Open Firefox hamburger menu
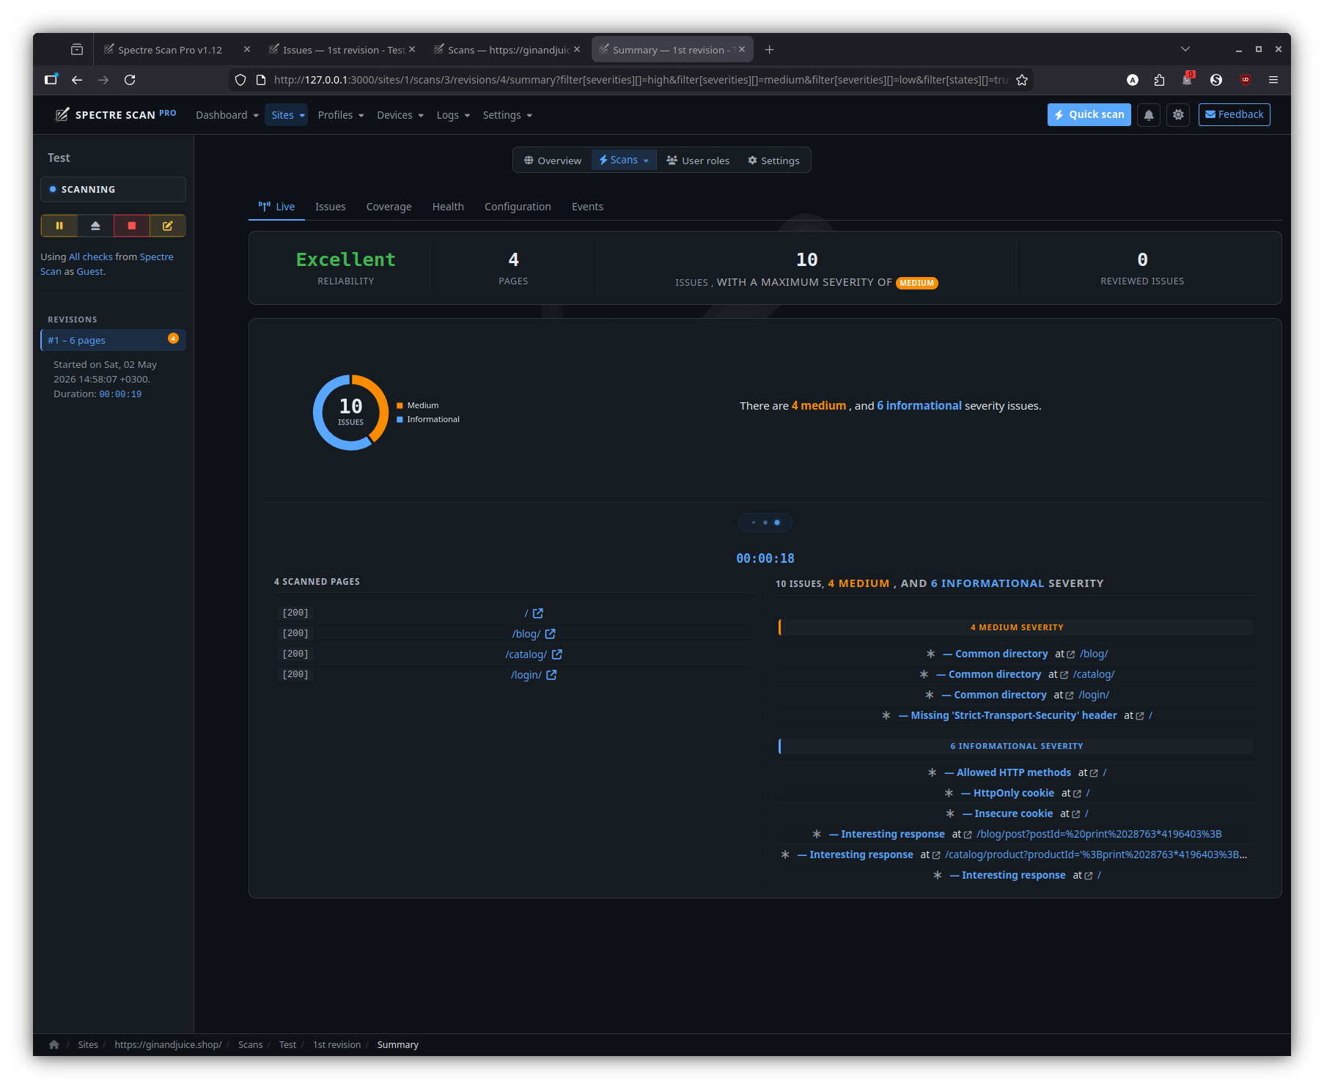1324x1089 pixels. 1273,80
